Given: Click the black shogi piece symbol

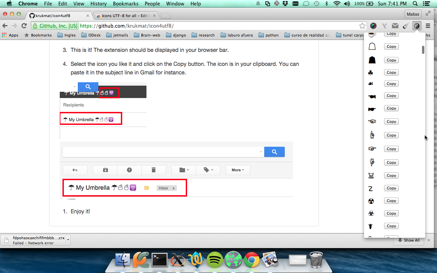Looking at the screenshot, I should click(x=372, y=60).
